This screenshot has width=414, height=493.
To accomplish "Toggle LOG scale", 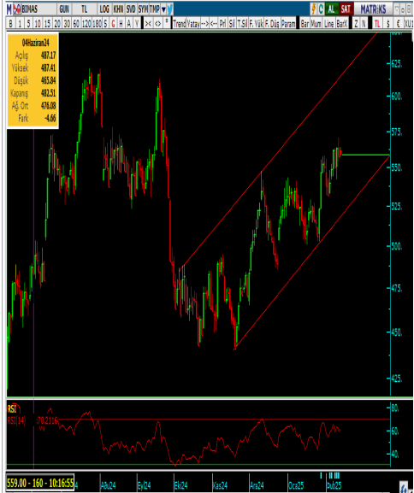I will [x=104, y=9].
